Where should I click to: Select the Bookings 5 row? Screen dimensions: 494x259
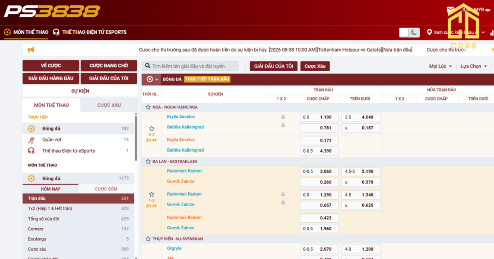pos(78,239)
